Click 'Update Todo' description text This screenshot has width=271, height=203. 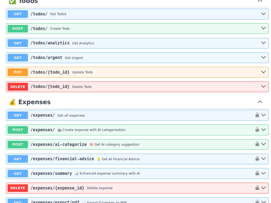(82, 72)
